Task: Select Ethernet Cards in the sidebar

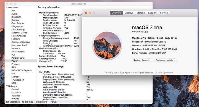Action: (x=19, y=33)
